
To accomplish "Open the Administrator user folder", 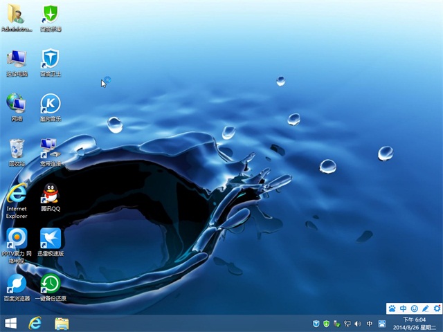I will pyautogui.click(x=17, y=15).
